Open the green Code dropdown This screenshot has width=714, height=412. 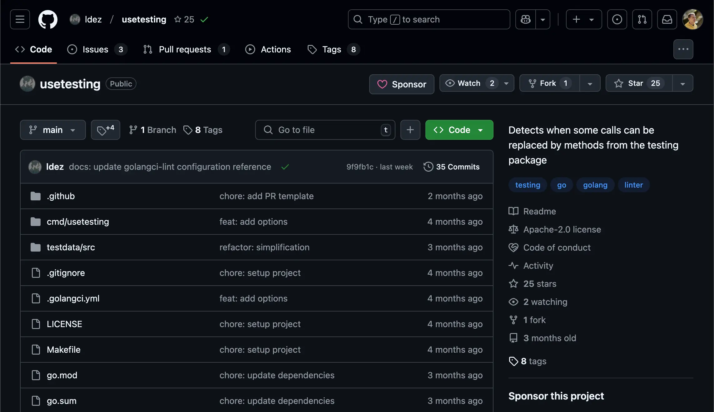coord(459,130)
